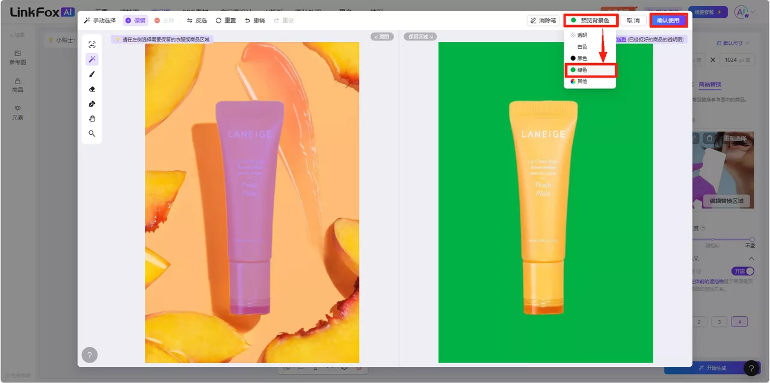Click the 原图 original image badge
The height and width of the screenshot is (383, 770).
(382, 37)
